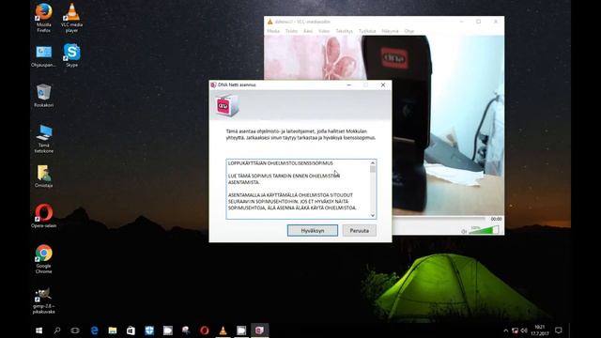Image resolution: width=601 pixels, height=338 pixels.
Task: Accept the license with Hyväksyn
Action: click(313, 231)
